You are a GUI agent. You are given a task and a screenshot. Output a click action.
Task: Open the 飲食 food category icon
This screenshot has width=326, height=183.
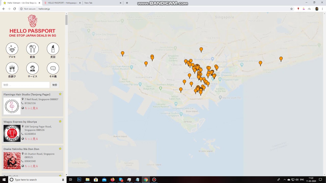[32, 49]
